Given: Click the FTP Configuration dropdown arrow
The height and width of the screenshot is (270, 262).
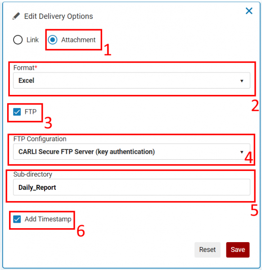Looking at the screenshot, I should 242,152.
